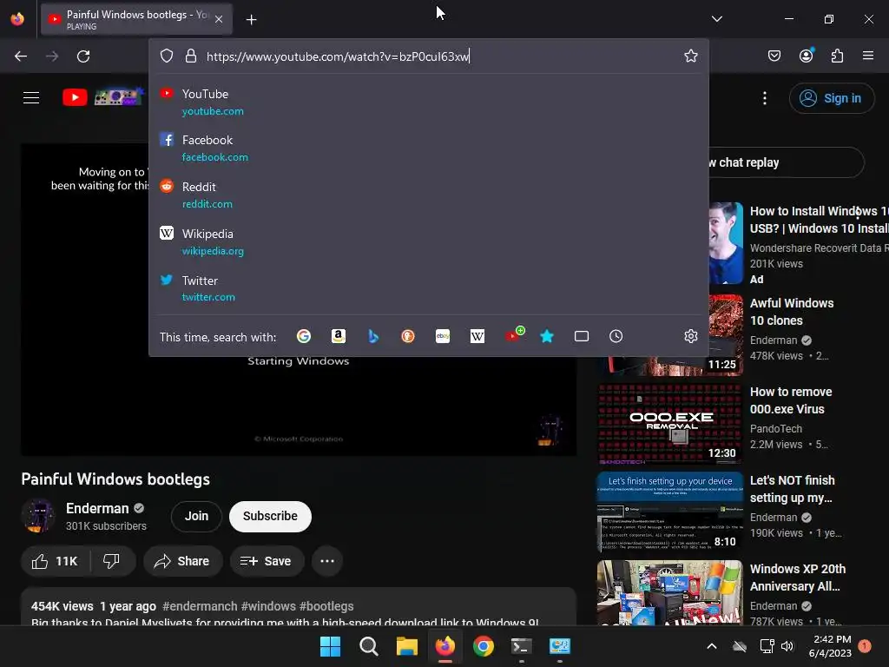
Task: Select the Facebook suggestion
Action: pyautogui.click(x=428, y=148)
